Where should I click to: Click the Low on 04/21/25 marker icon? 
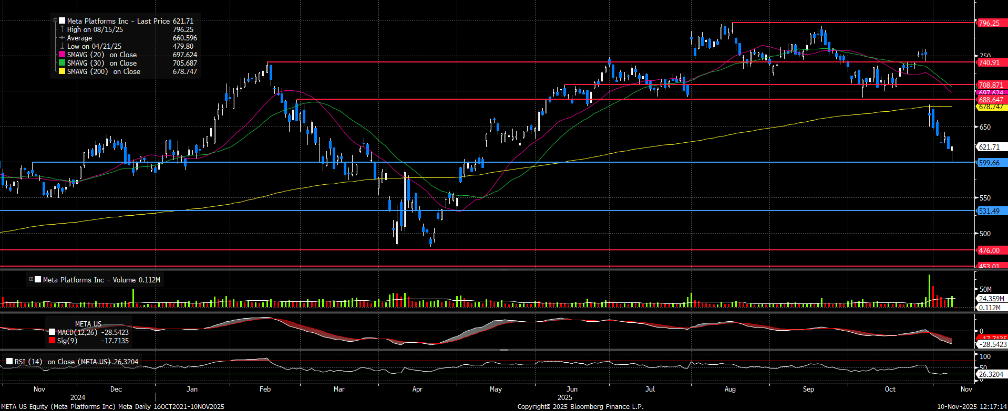pos(62,46)
